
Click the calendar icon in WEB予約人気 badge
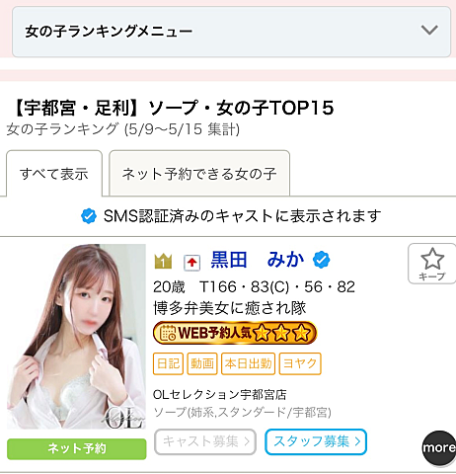click(x=168, y=333)
